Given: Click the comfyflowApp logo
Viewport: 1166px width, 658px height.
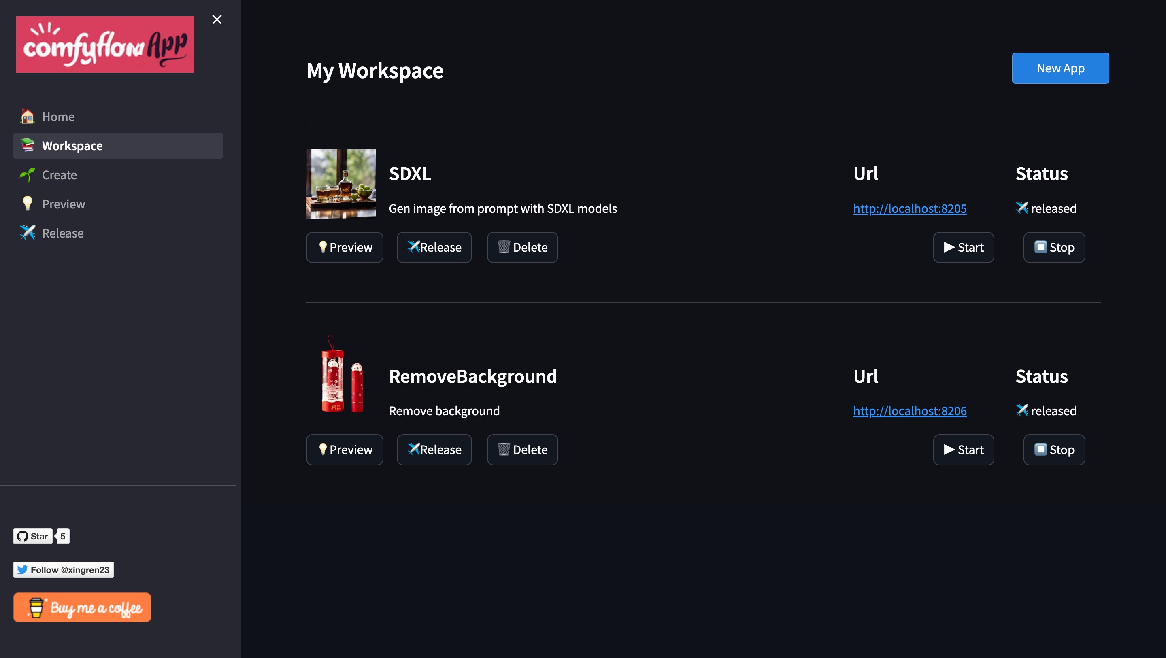Looking at the screenshot, I should pos(105,45).
